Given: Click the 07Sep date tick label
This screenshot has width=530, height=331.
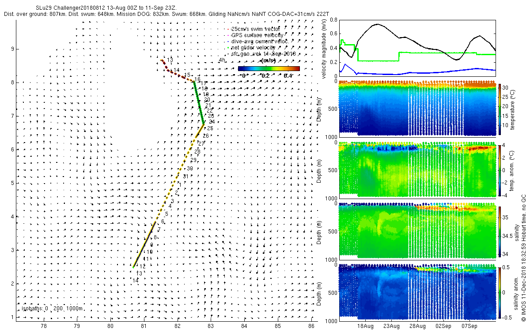Looking at the screenshot, I should 469,326.
